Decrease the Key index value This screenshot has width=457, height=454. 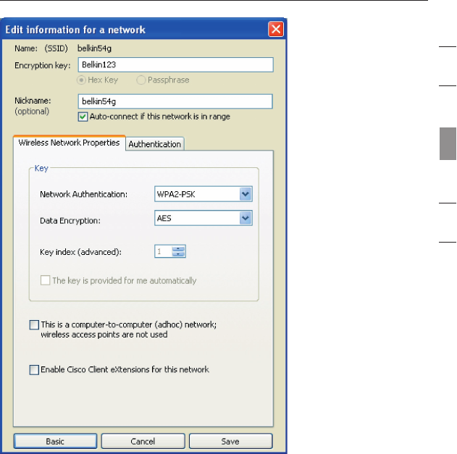pyautogui.click(x=178, y=254)
